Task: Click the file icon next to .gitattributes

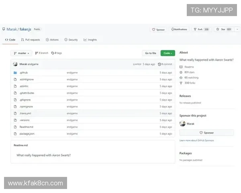Action: [15, 93]
